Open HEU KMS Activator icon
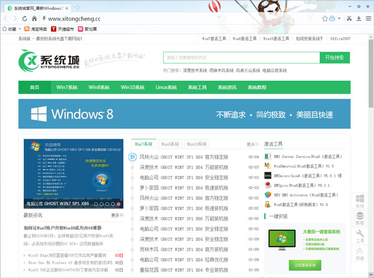The image size is (374, 278). [x=268, y=195]
